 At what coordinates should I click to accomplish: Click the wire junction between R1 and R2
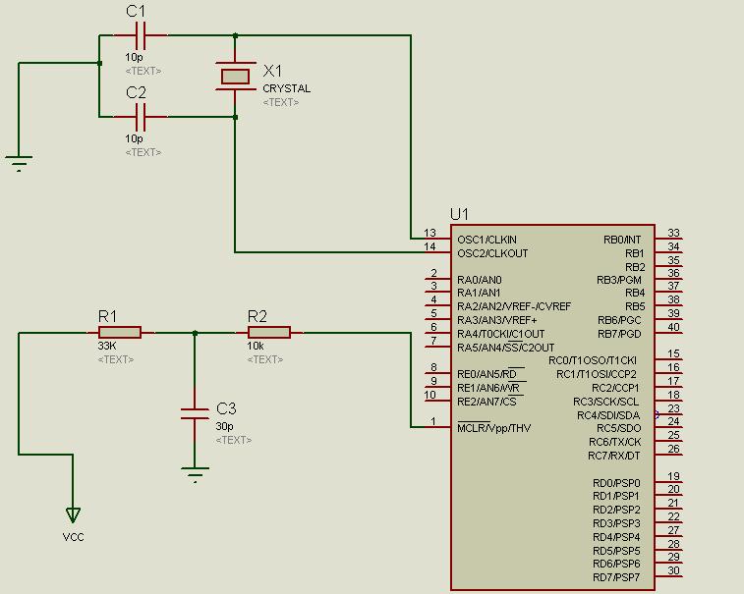tap(195, 333)
